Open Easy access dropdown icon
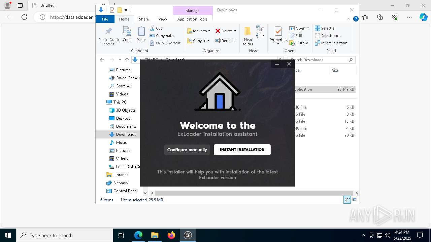 point(260,35)
